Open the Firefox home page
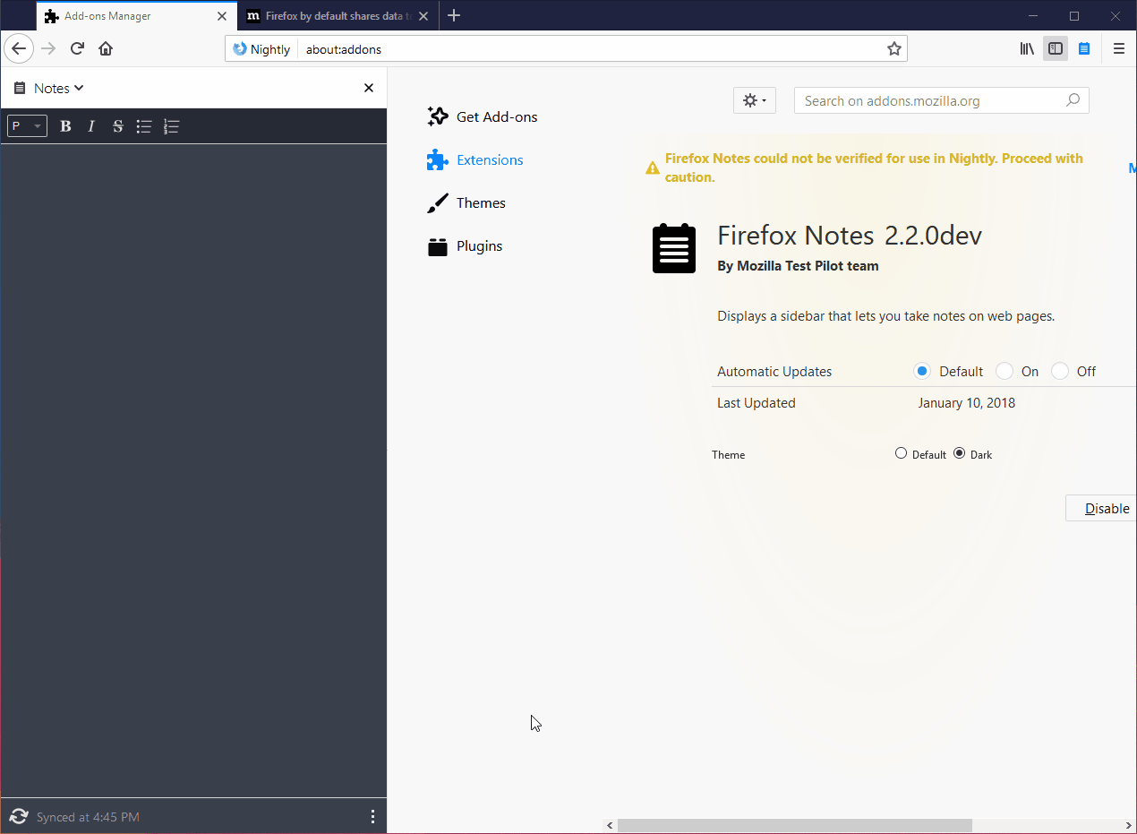The width and height of the screenshot is (1137, 834). (106, 48)
